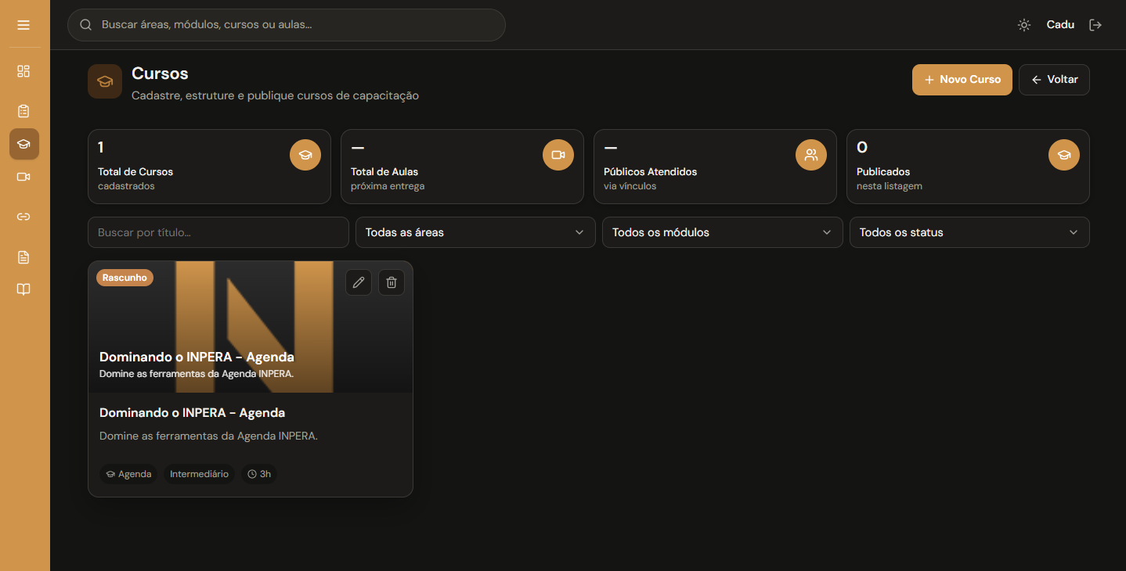Viewport: 1126px width, 571px height.
Task: Open the dashboard grid icon in sidebar
Action: (x=23, y=71)
